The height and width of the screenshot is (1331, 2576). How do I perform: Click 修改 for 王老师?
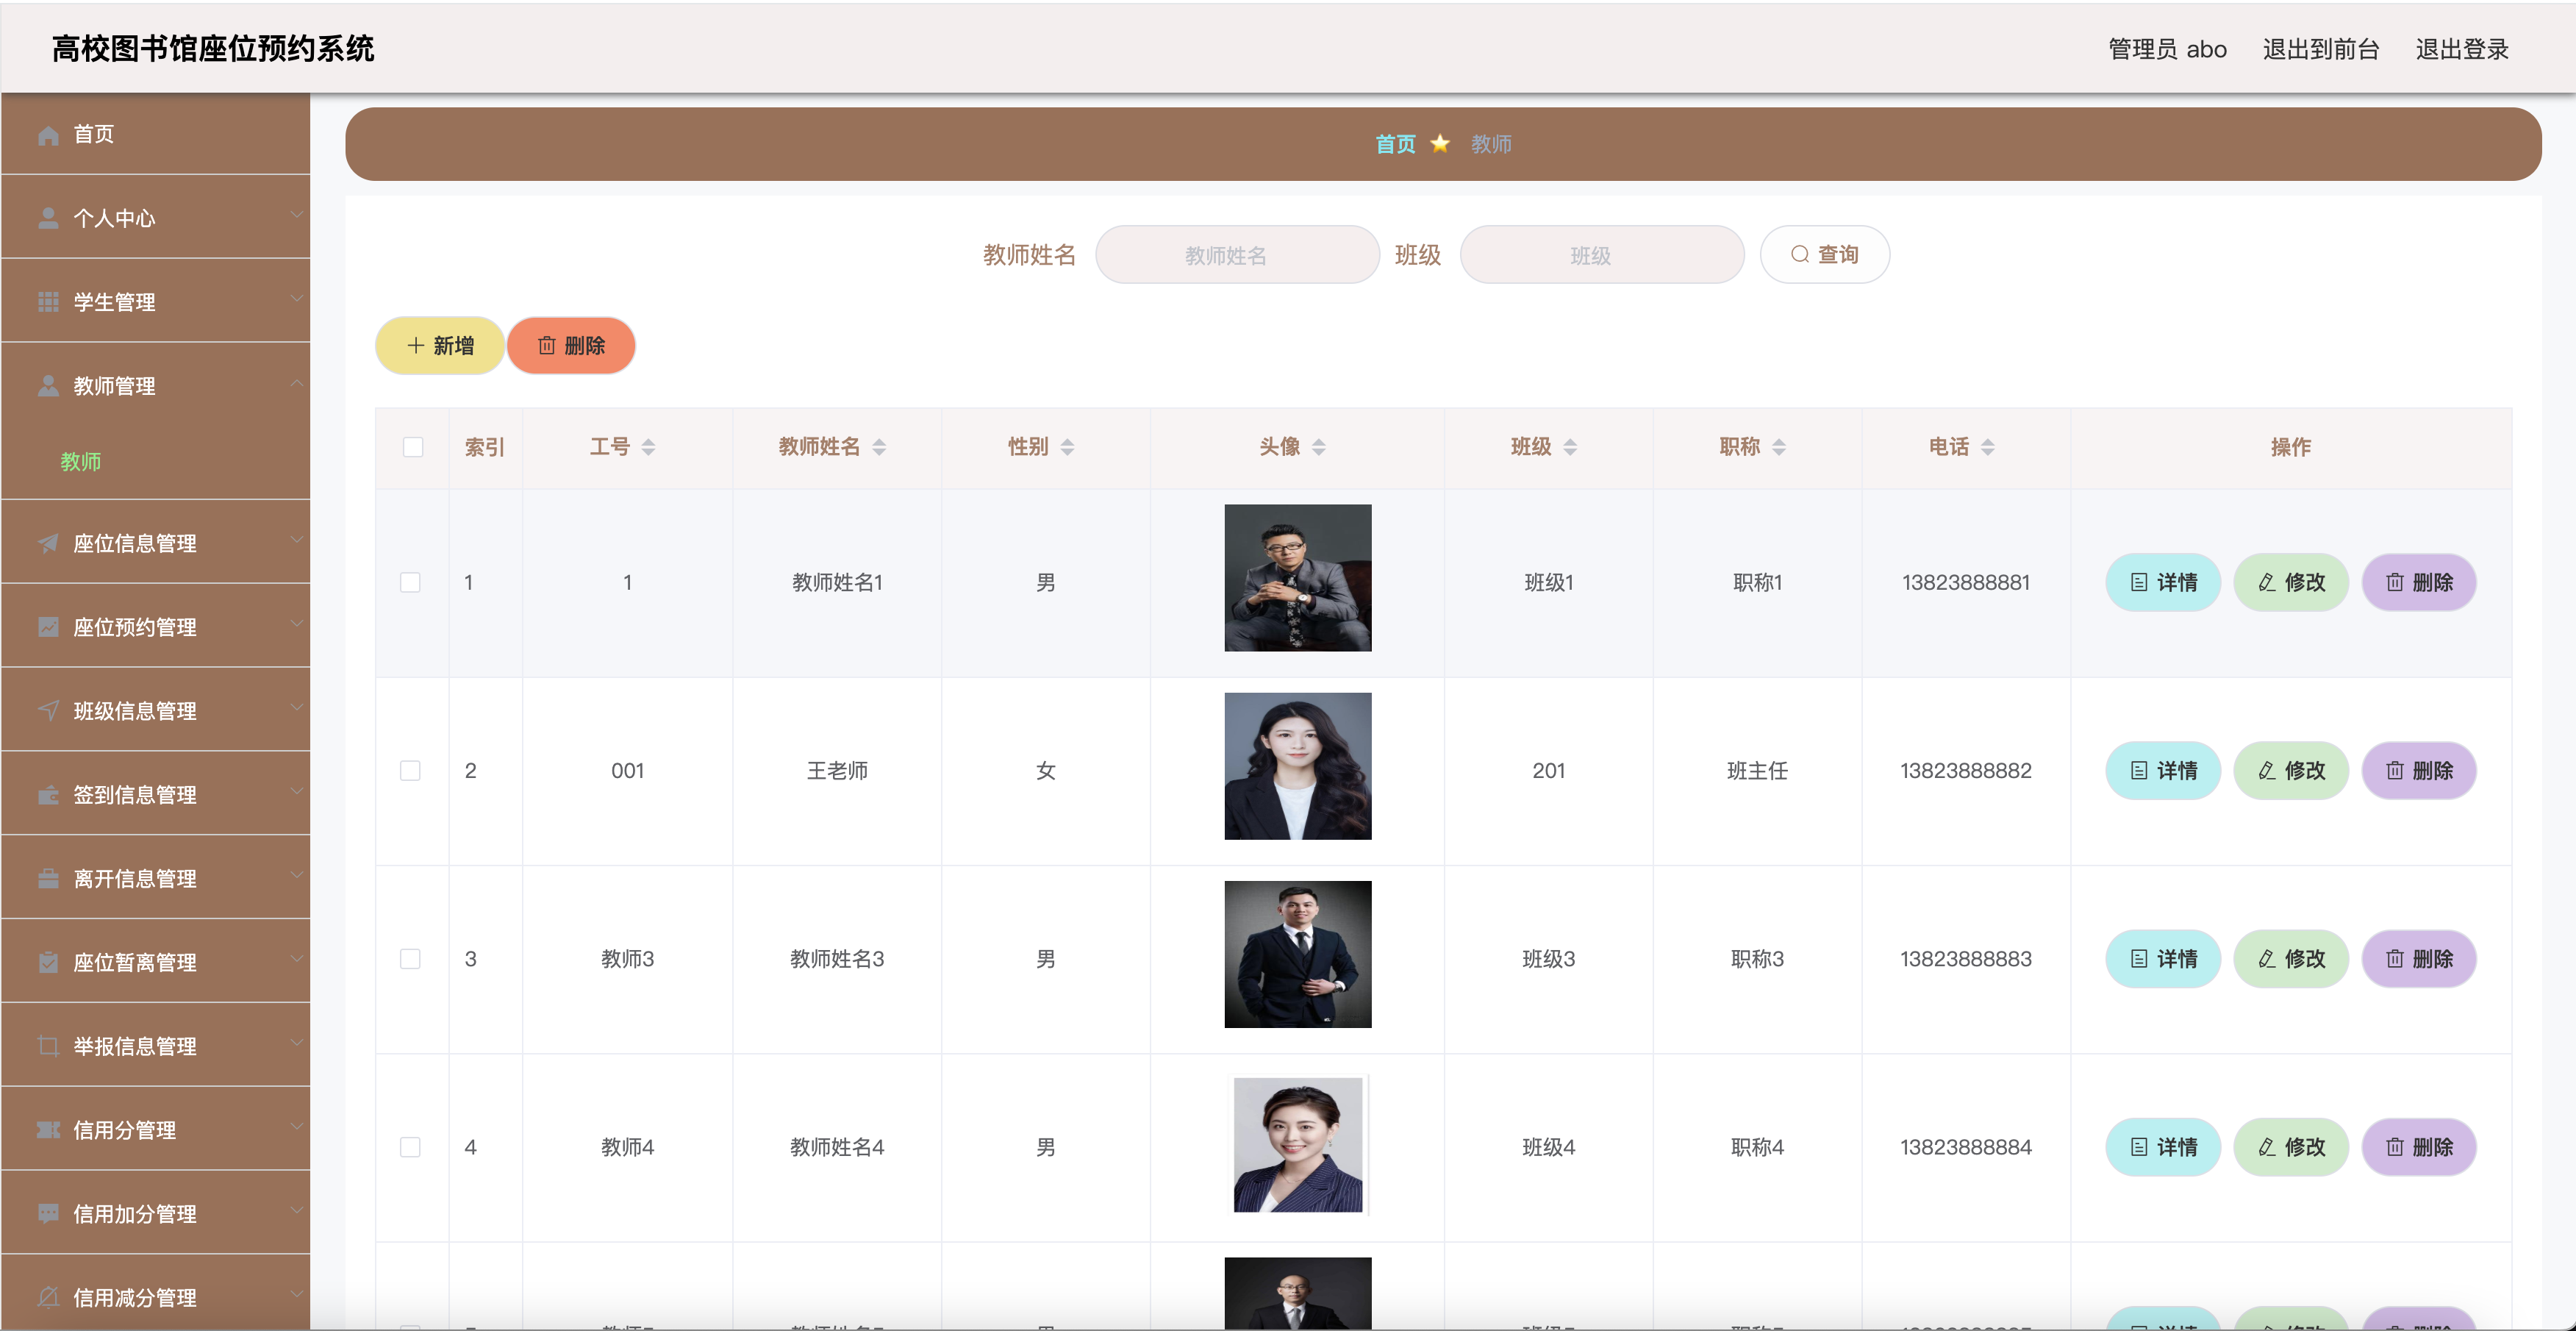[x=2291, y=770]
